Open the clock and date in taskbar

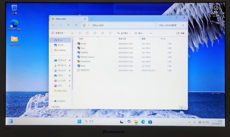pos(217,123)
